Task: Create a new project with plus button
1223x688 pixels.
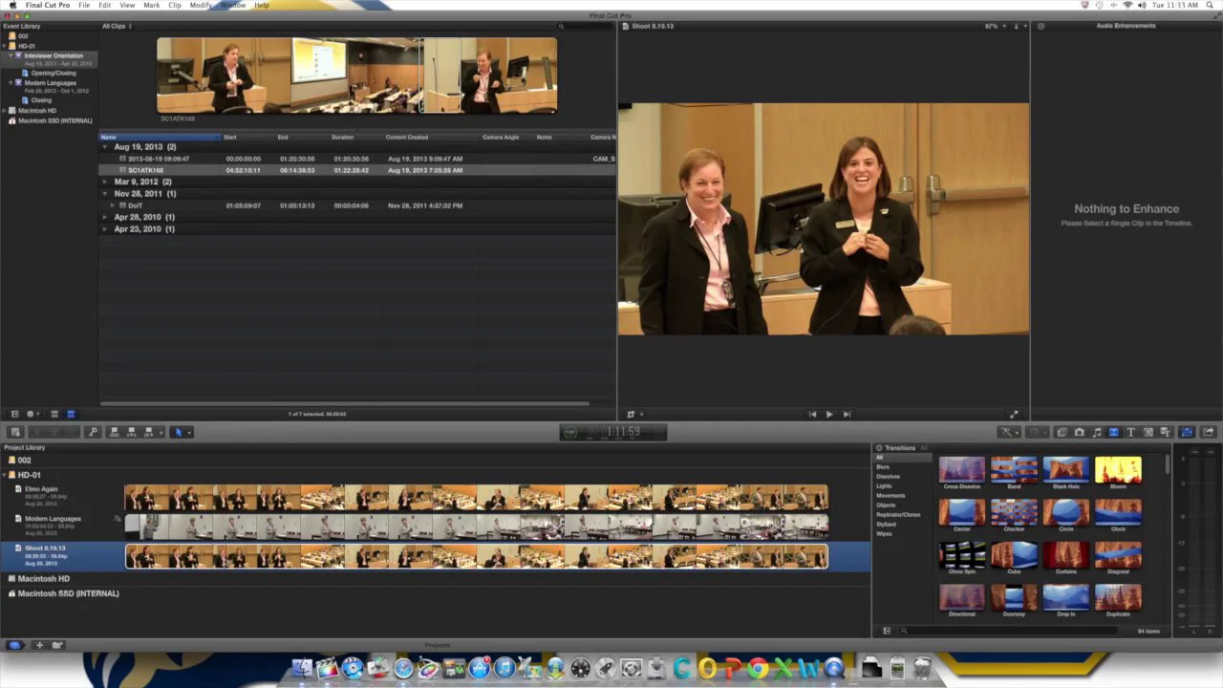Action: pos(39,645)
